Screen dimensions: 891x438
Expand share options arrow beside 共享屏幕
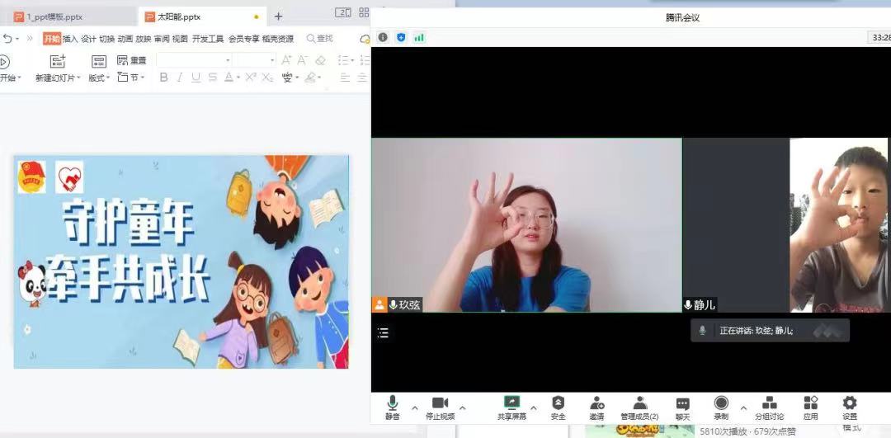click(x=534, y=407)
